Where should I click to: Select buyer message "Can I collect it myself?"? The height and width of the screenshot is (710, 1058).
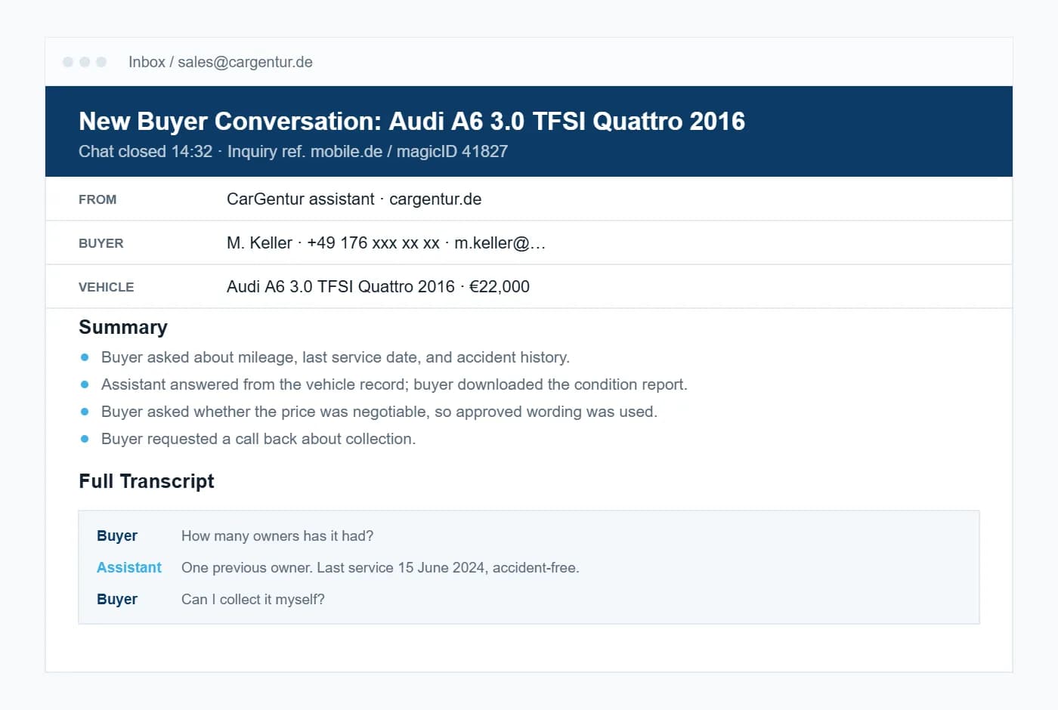click(253, 600)
